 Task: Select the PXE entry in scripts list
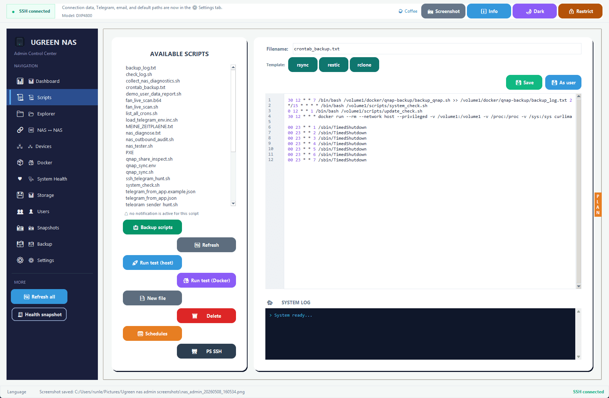[x=130, y=152]
